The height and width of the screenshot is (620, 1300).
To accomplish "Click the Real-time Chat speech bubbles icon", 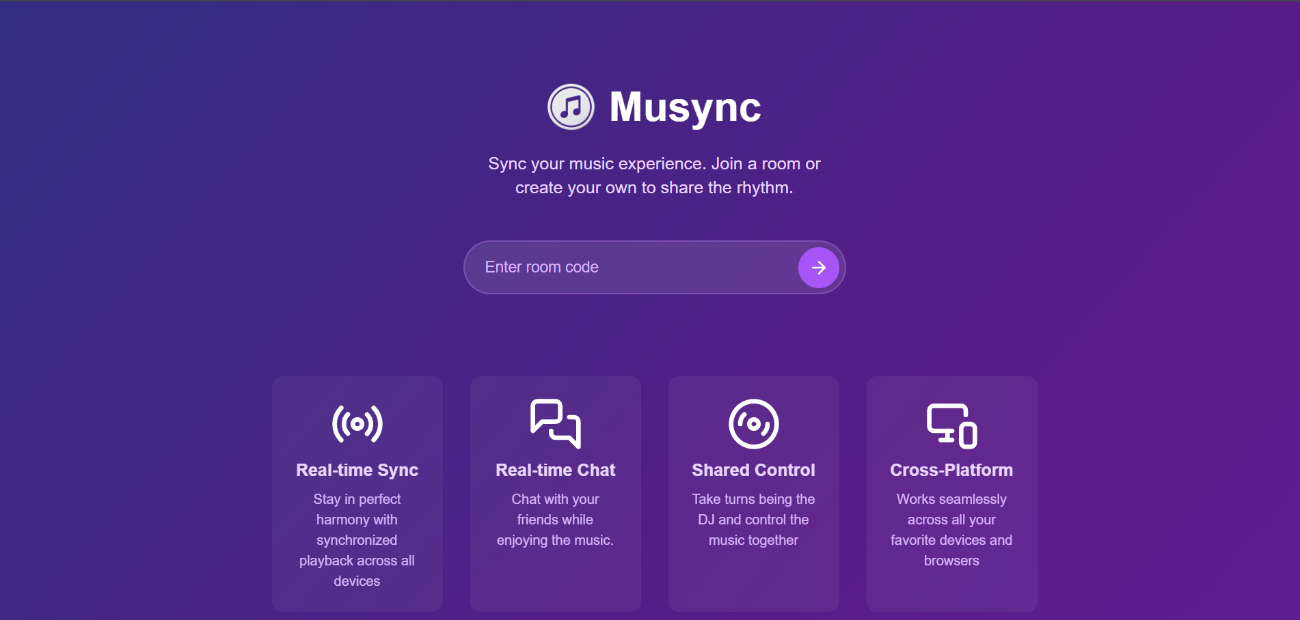I will pos(555,423).
